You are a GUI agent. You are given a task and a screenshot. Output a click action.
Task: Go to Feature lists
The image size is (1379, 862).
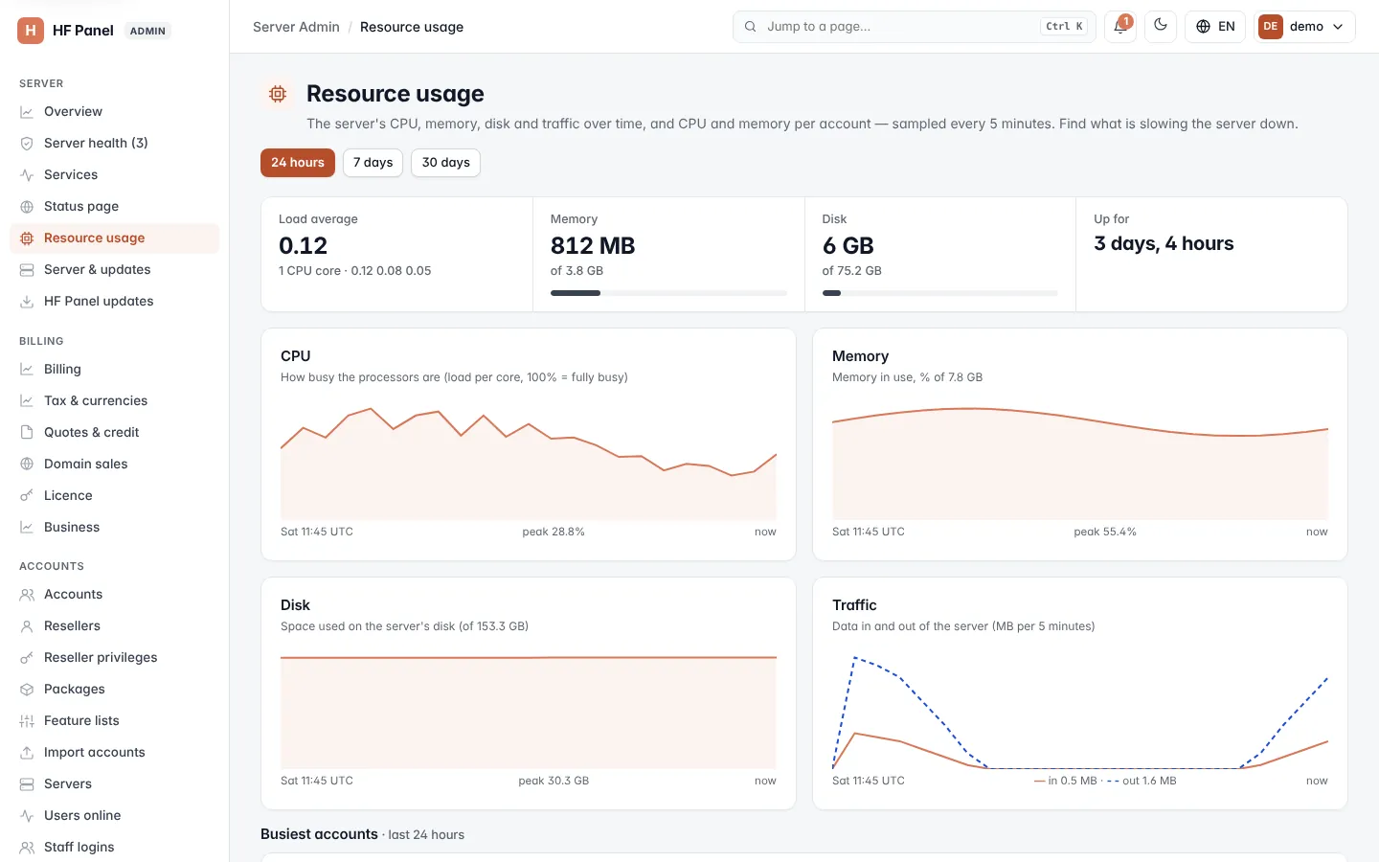114,721
